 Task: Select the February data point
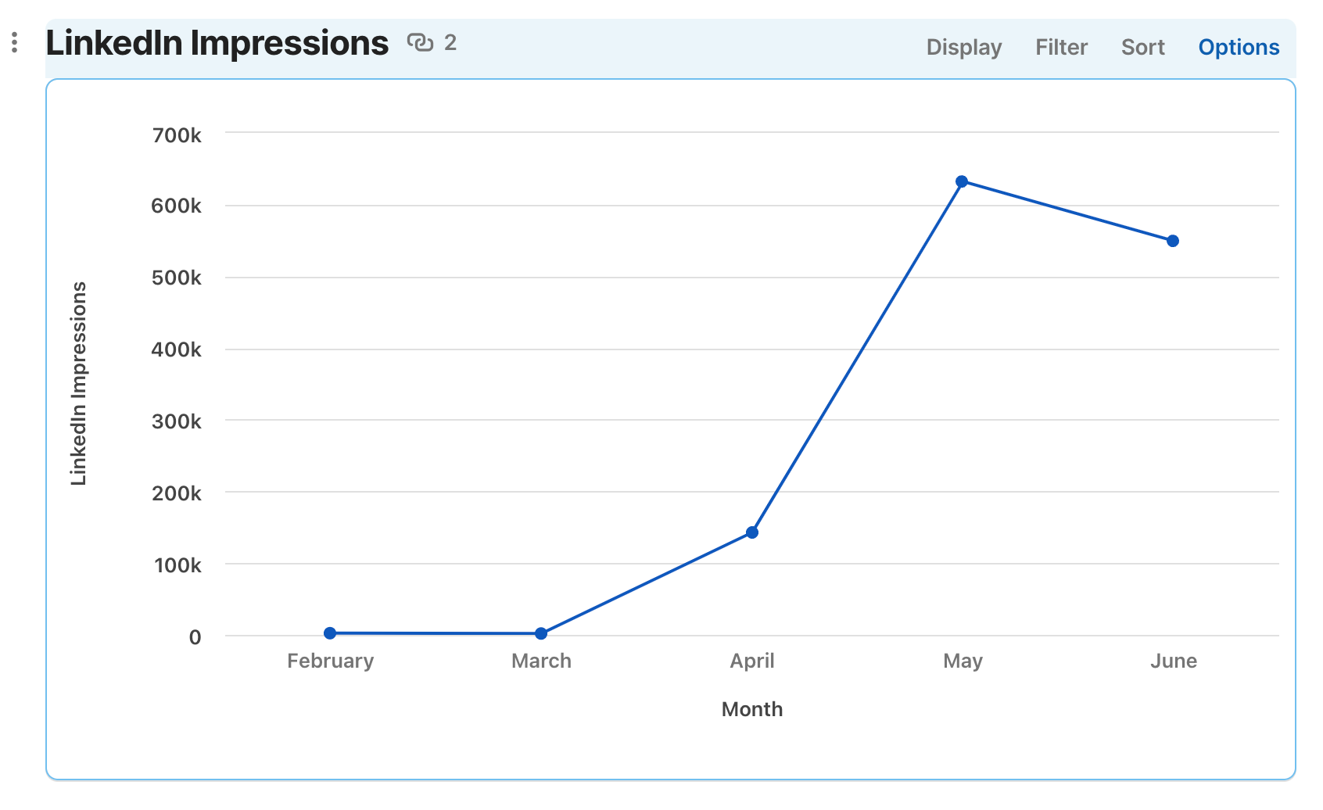tap(330, 633)
